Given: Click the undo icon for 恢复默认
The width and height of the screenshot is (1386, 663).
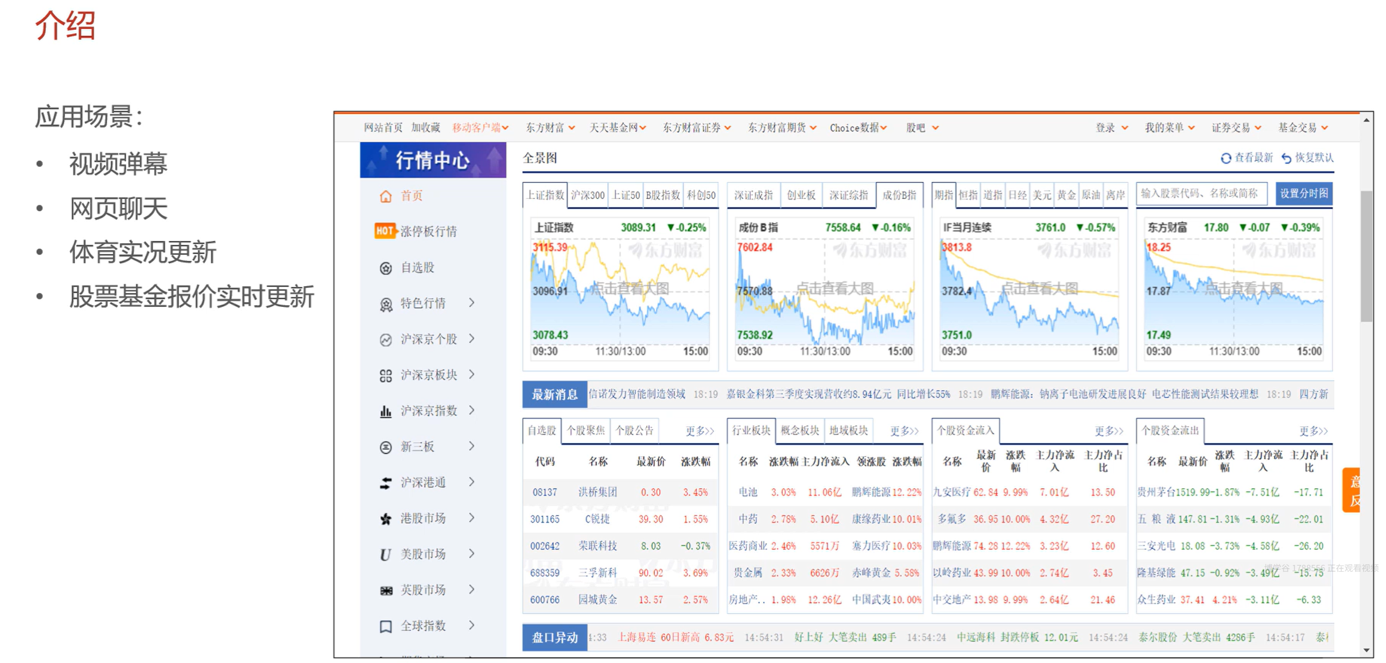Looking at the screenshot, I should [x=1286, y=158].
